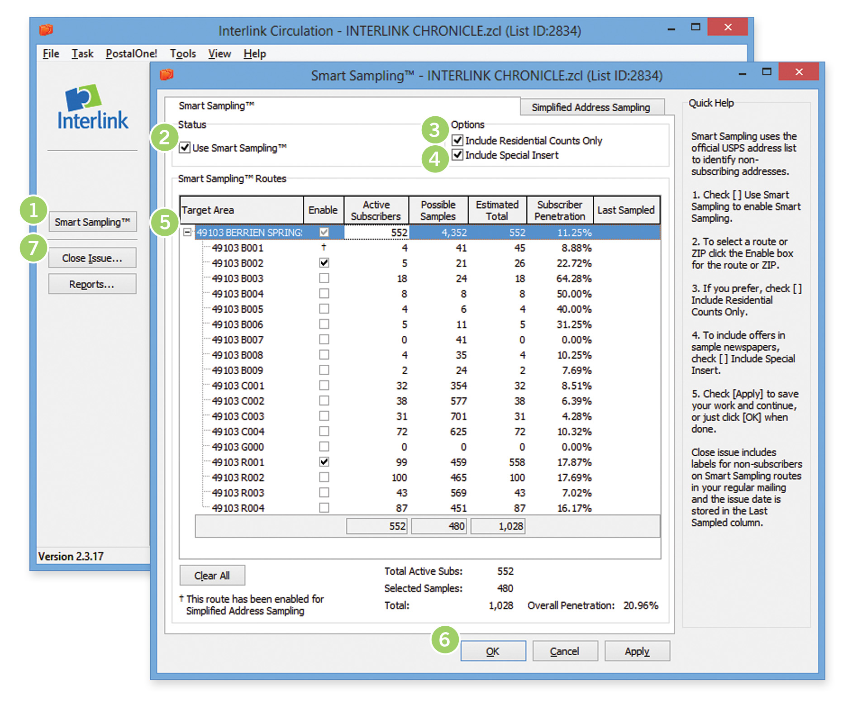Open the File menu
This screenshot has width=862, height=710.
[x=51, y=53]
